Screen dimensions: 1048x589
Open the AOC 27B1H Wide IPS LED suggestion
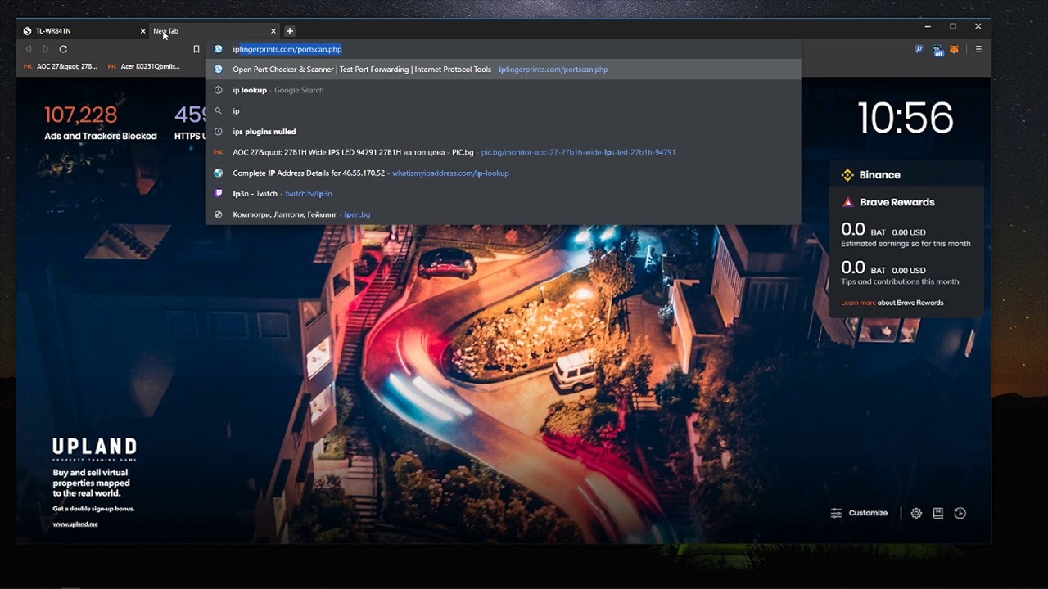click(503, 152)
